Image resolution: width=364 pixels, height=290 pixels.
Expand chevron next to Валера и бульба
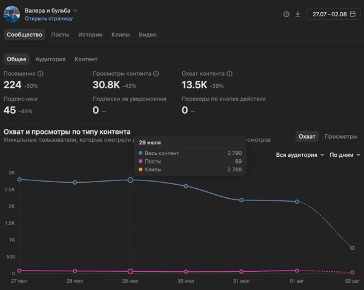click(76, 10)
